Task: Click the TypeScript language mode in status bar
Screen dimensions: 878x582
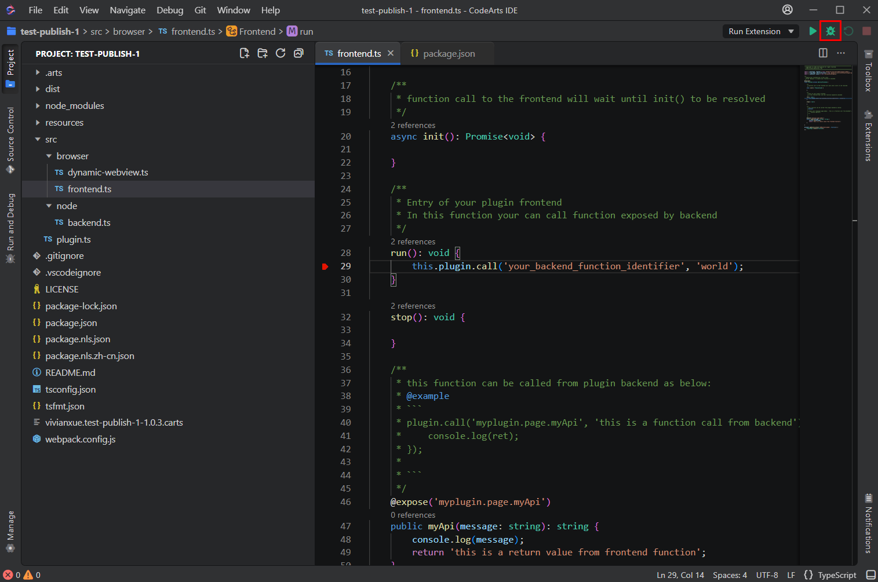Action: pos(836,575)
